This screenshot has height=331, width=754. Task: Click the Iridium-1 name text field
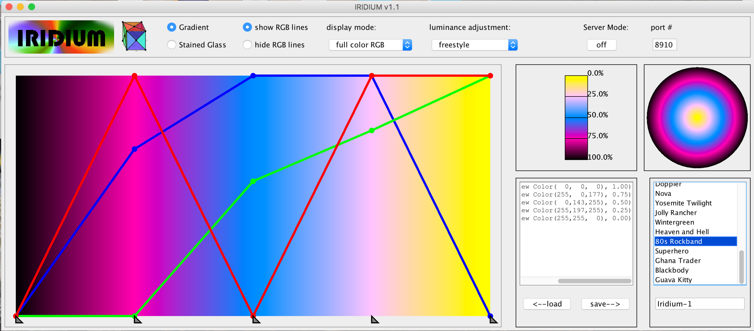pos(700,304)
